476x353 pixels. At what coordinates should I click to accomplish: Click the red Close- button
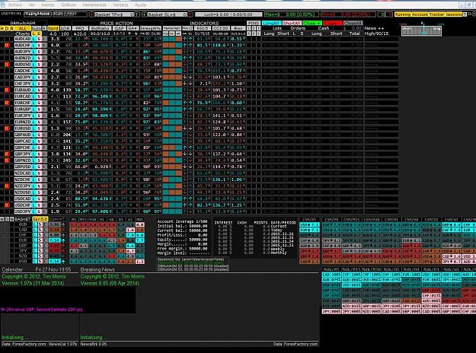332,23
